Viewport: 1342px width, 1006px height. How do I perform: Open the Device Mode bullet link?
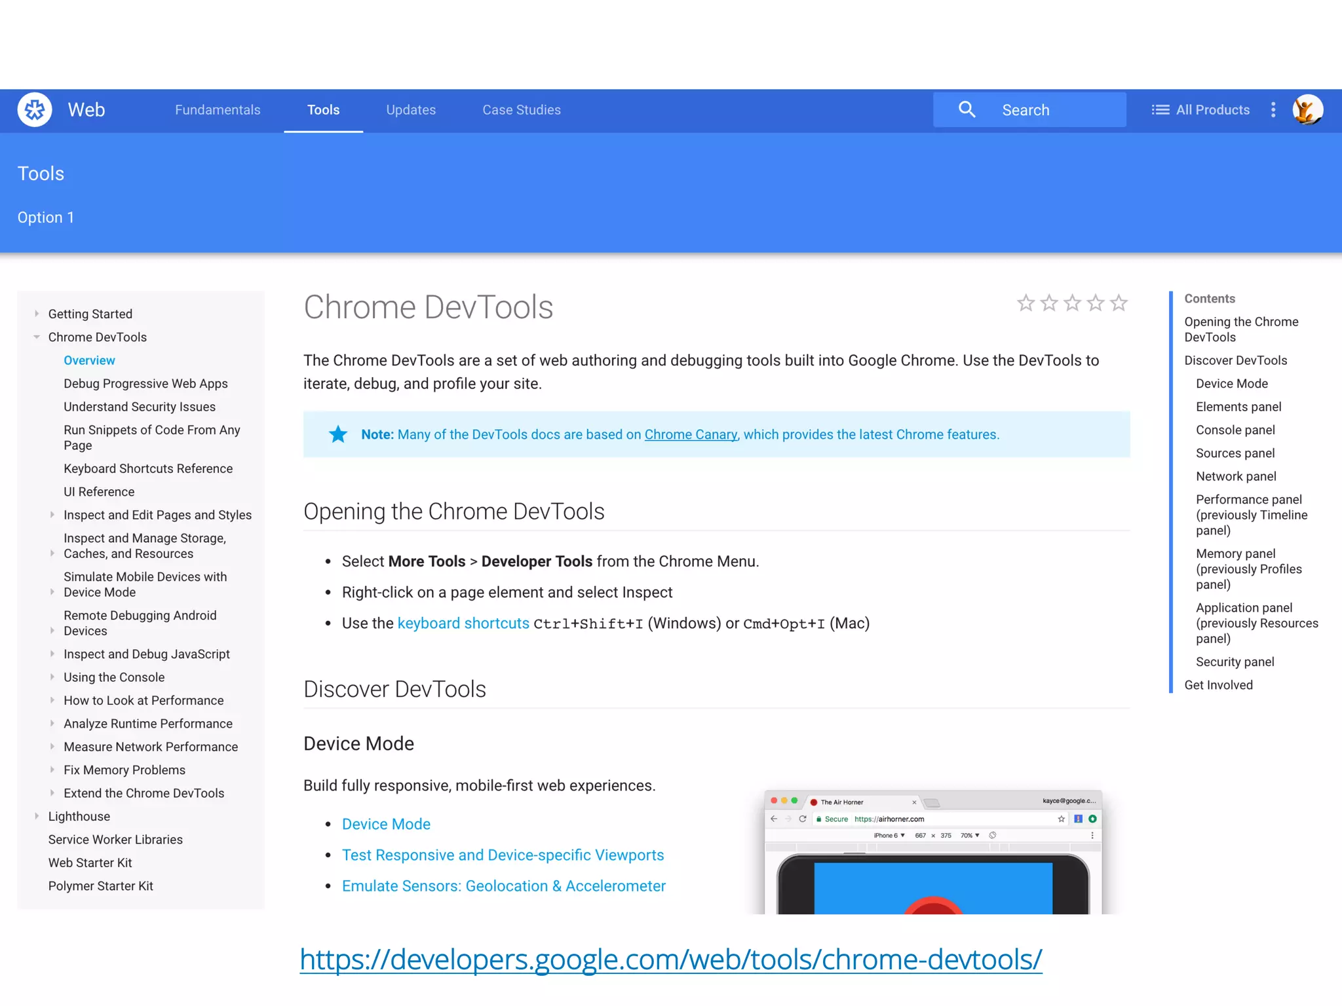pyautogui.click(x=386, y=824)
